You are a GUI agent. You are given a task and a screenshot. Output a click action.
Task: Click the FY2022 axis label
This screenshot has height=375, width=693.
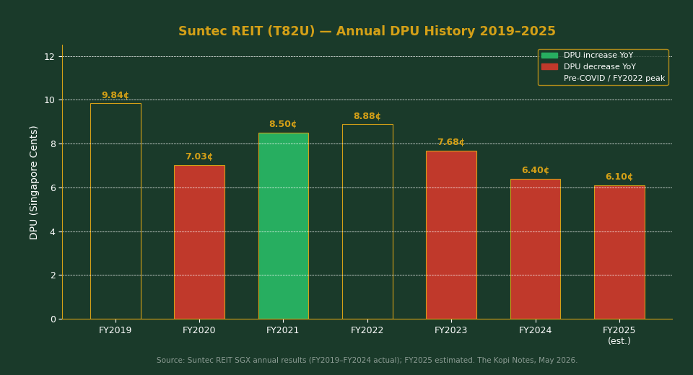click(367, 330)
